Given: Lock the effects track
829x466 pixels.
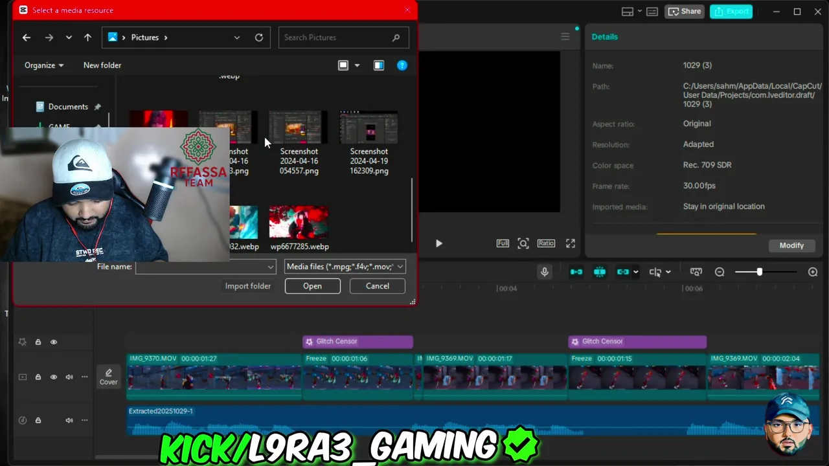Looking at the screenshot, I should (x=38, y=342).
